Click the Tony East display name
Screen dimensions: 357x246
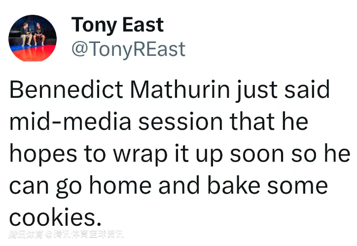pos(117,25)
